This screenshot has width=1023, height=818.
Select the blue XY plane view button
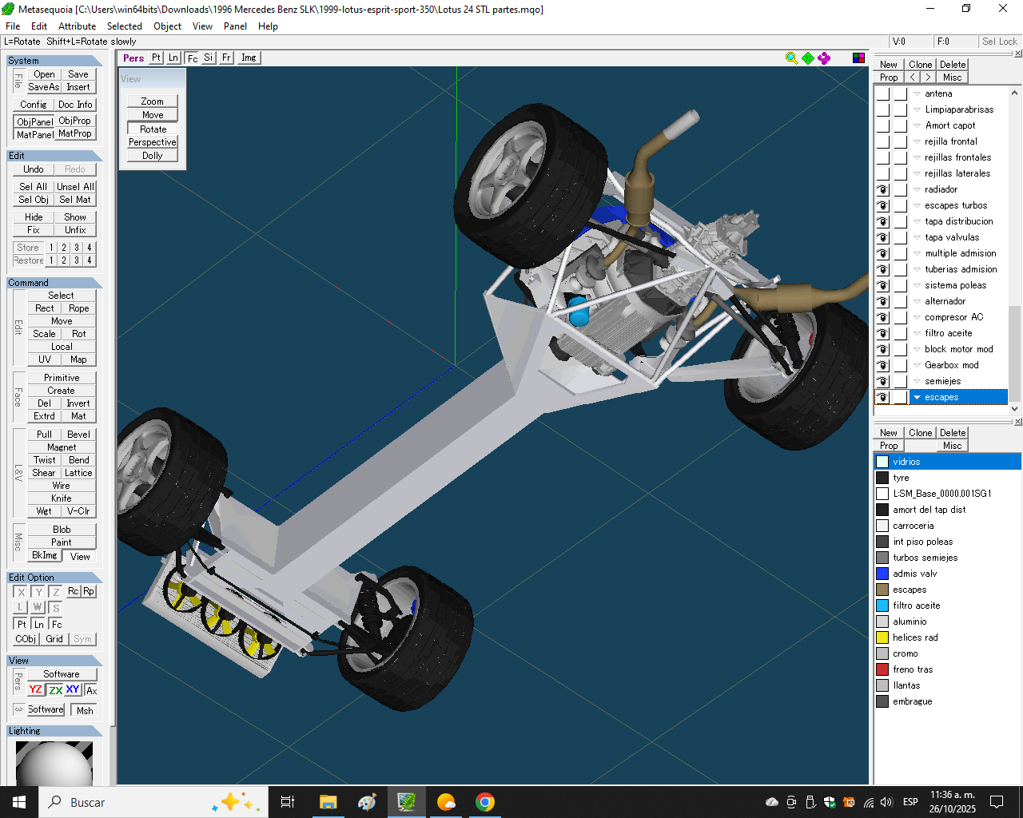click(x=73, y=690)
